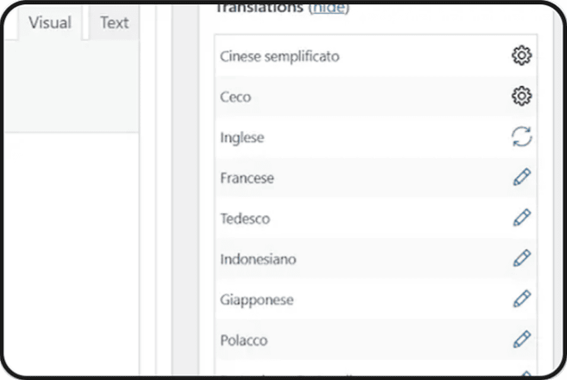Click the gear icon beside Ceco
567x380 pixels.
click(521, 96)
